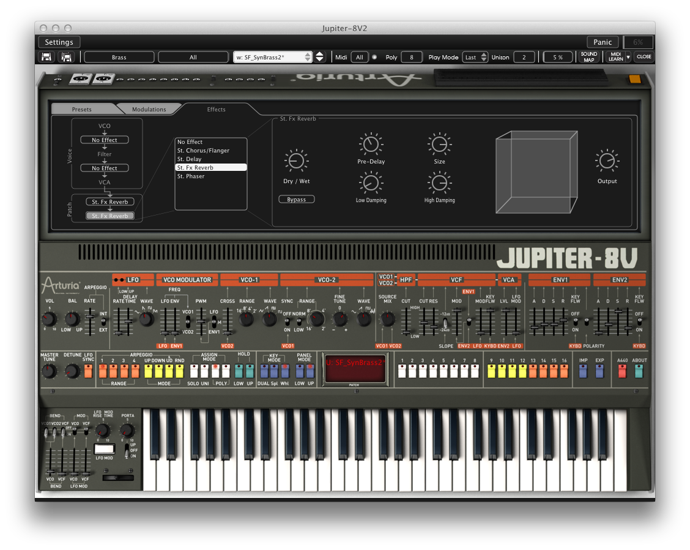
Task: Open the preset name dropdown showing SF_SynBrass2
Action: 274,57
